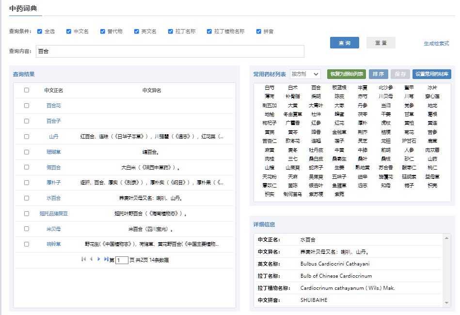Switch to the 中药词典 tab
460x315 pixels.
(23, 9)
